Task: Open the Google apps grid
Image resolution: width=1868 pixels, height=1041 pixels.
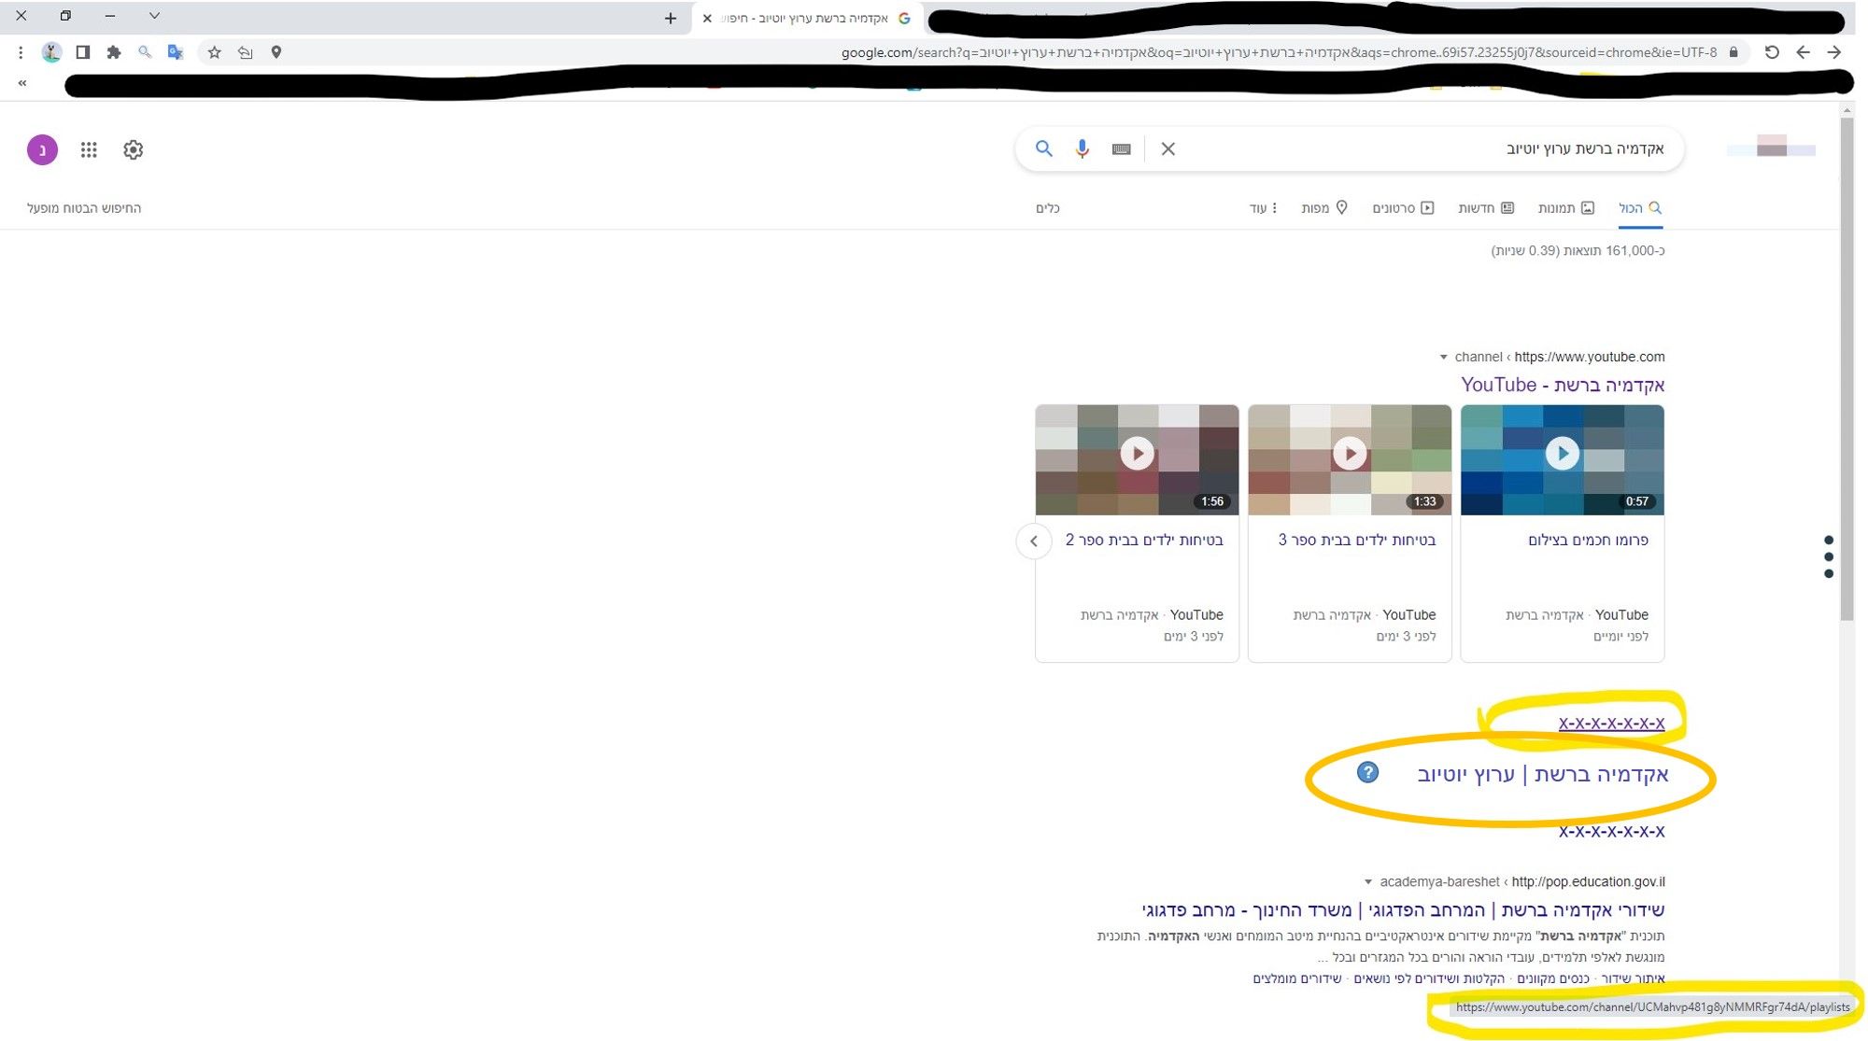Action: pyautogui.click(x=89, y=149)
